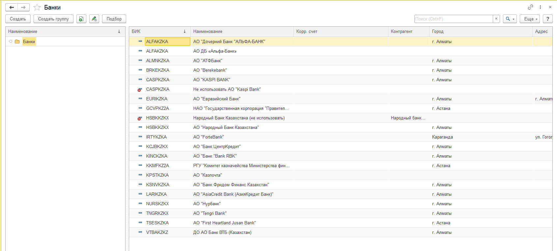Click row icon next to NURSKZKX
557x251 pixels.
pos(140,204)
